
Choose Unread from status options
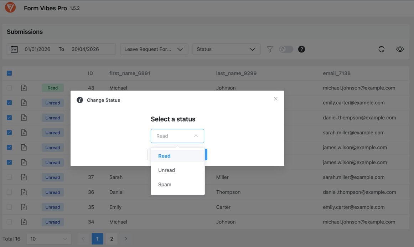[x=178, y=170]
